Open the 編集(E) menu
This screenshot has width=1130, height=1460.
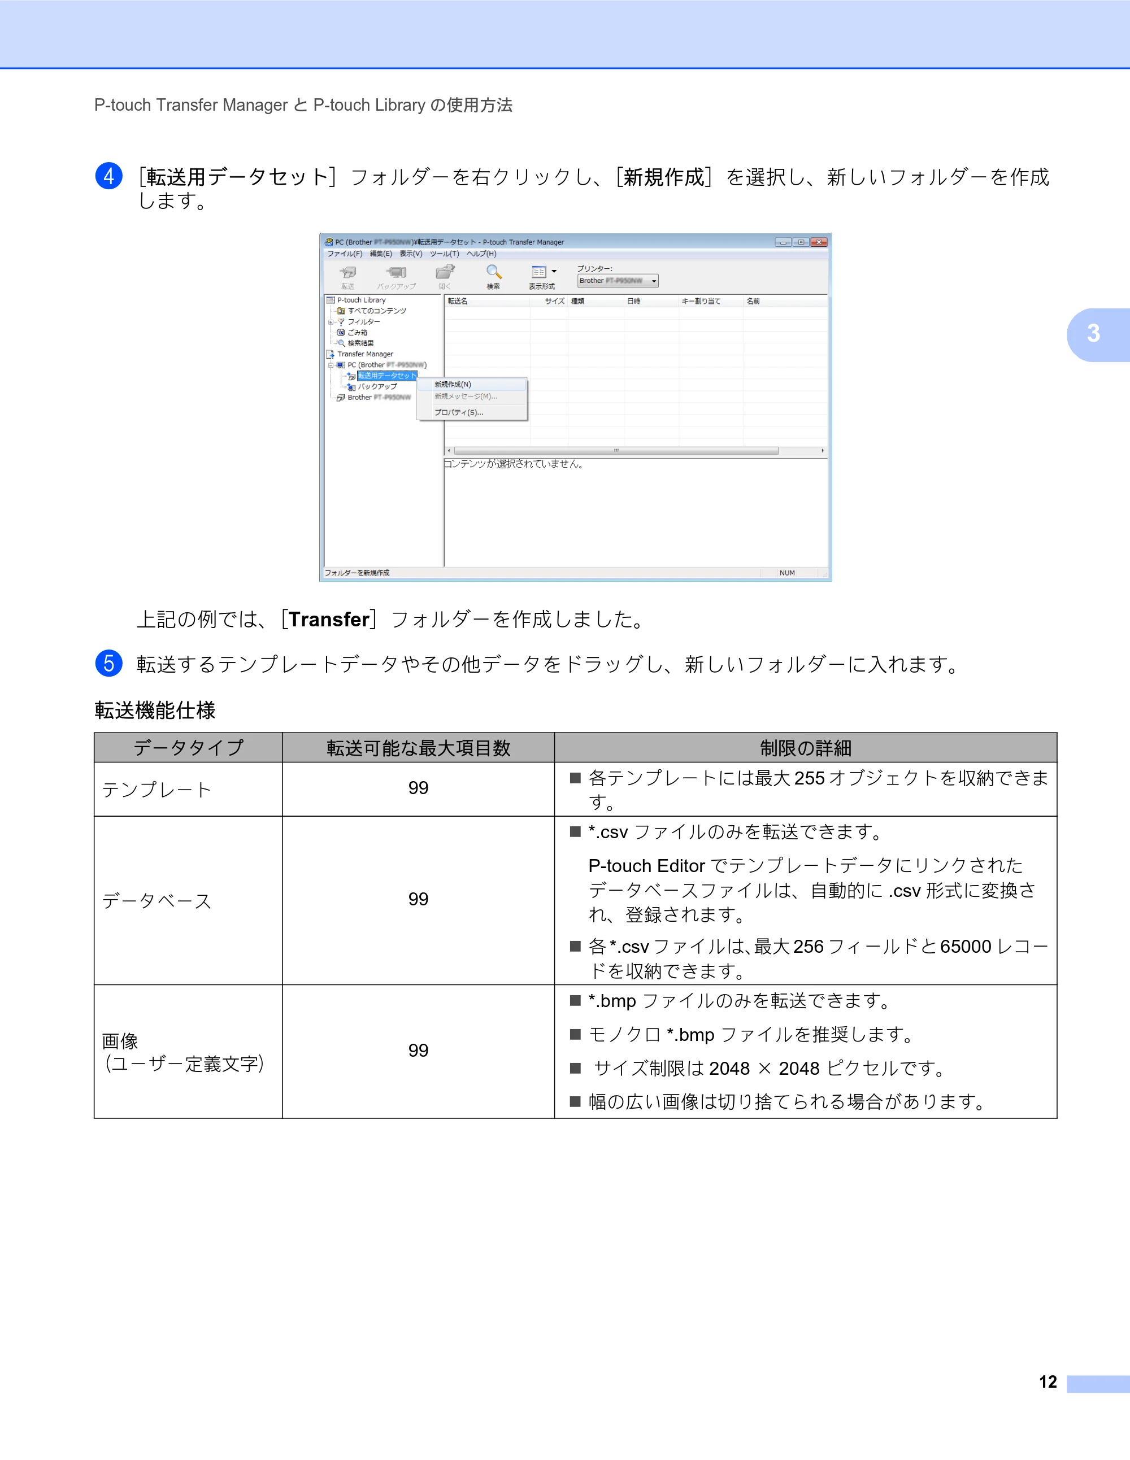[x=381, y=254]
